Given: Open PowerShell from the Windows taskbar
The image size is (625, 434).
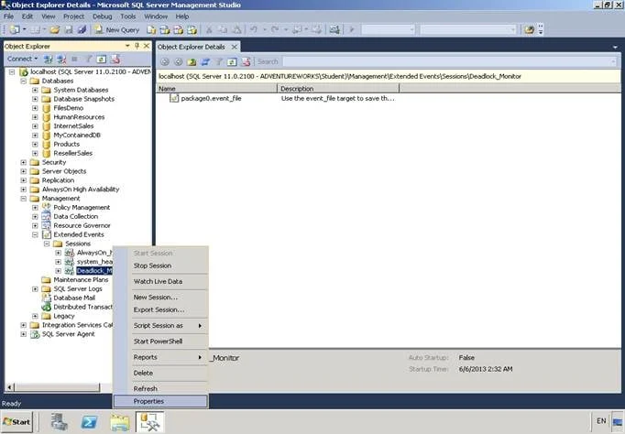Looking at the screenshot, I should tap(89, 422).
